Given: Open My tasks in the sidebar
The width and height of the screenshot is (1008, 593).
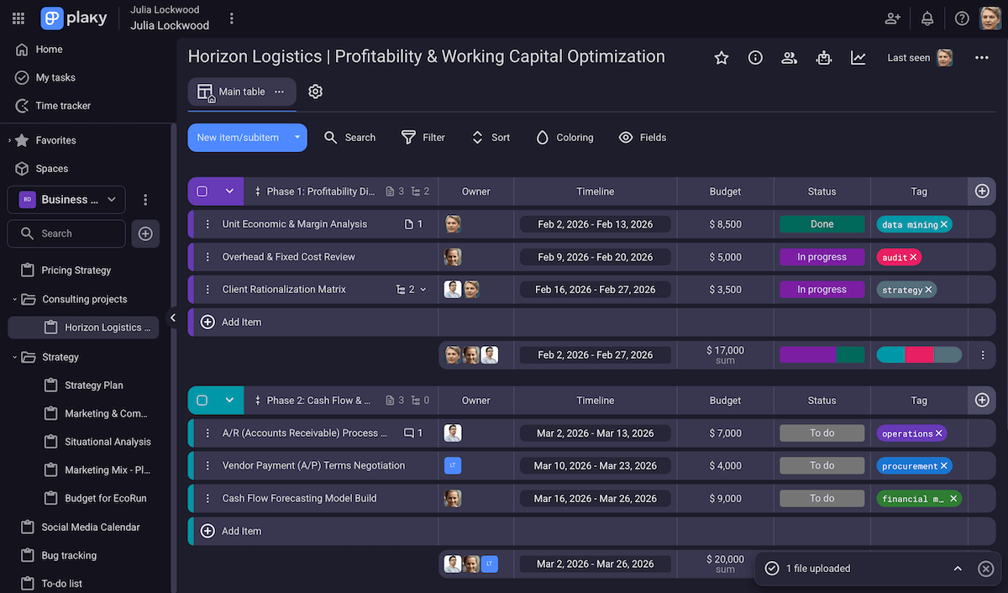Looking at the screenshot, I should pyautogui.click(x=55, y=77).
